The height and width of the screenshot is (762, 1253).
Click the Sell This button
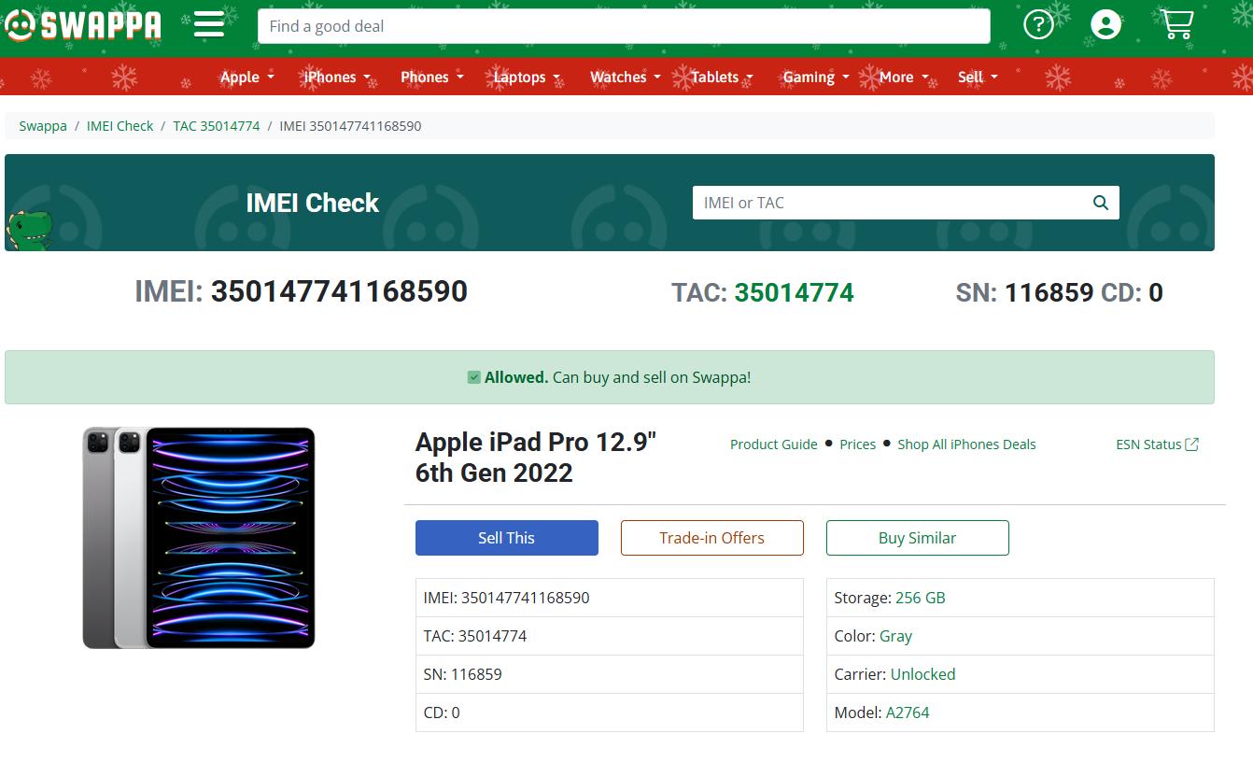[x=506, y=538]
